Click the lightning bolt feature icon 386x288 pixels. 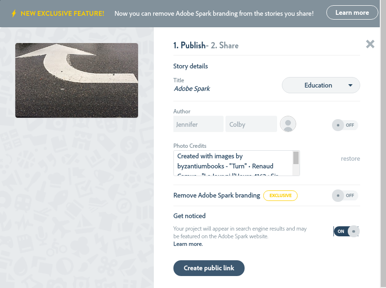click(x=14, y=13)
